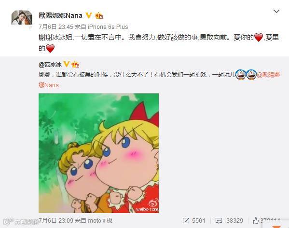Like the post with thumbs-up icon
Viewport: 289px width, 228px height.
click(x=255, y=220)
